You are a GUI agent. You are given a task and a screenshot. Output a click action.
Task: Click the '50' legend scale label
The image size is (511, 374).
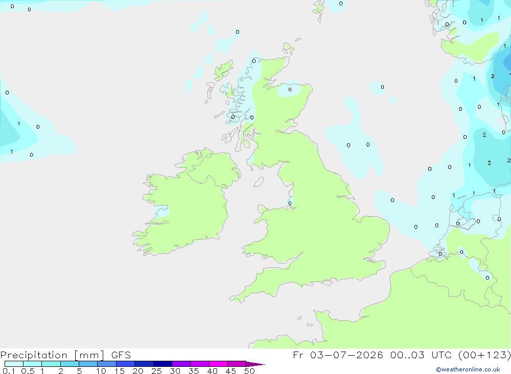tap(249, 371)
